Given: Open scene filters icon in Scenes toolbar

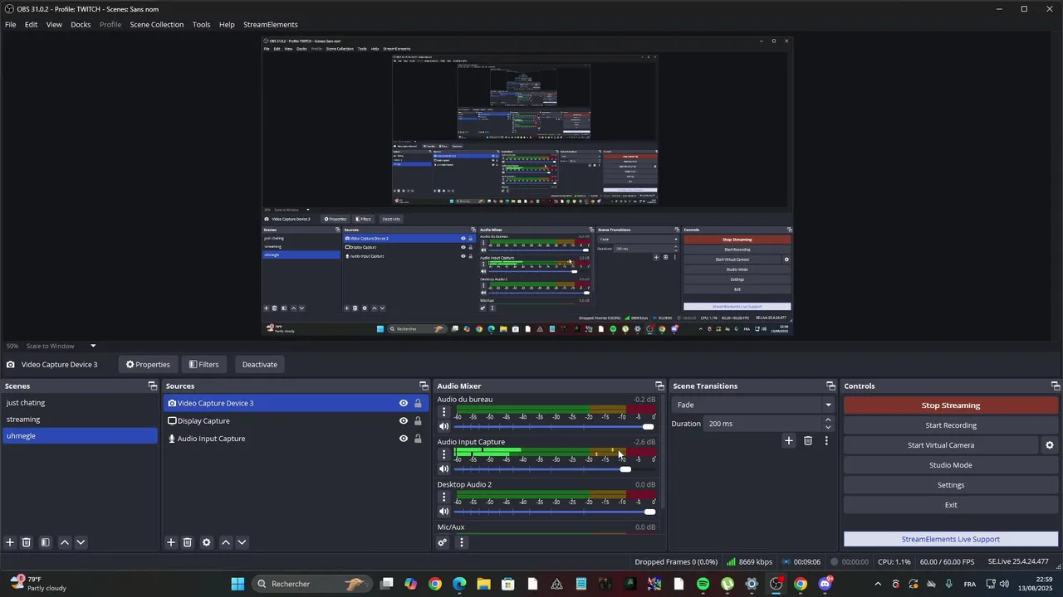Looking at the screenshot, I should (45, 542).
